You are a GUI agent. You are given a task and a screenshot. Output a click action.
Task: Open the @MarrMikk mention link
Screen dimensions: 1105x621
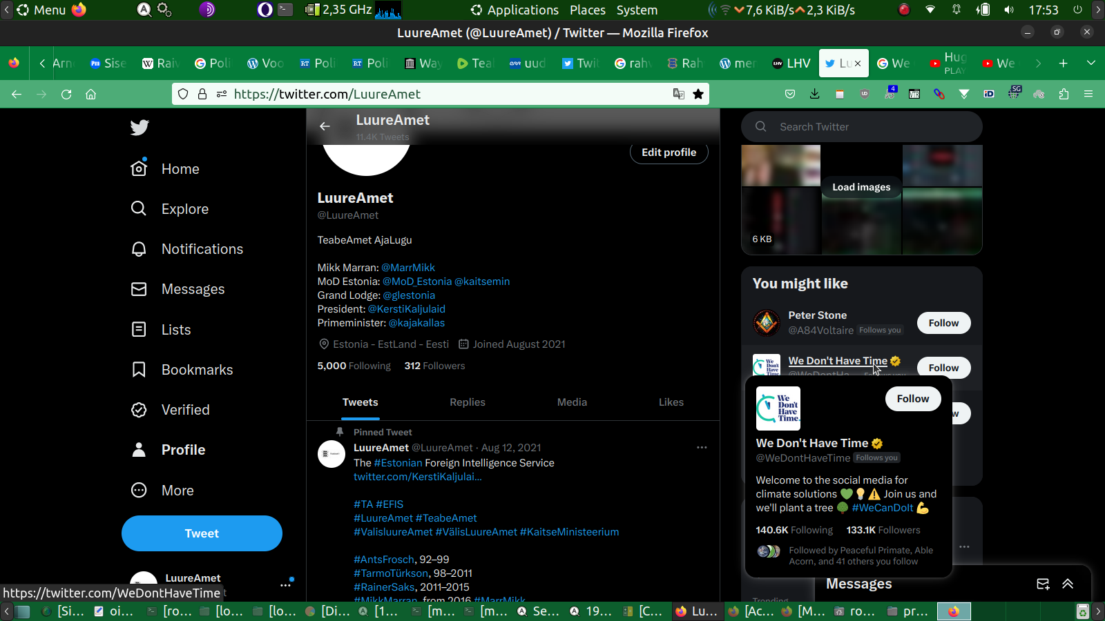pos(408,268)
